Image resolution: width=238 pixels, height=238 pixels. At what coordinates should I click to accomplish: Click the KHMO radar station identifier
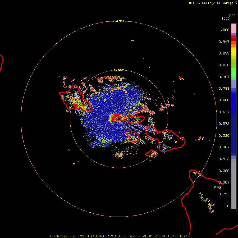point(147,236)
